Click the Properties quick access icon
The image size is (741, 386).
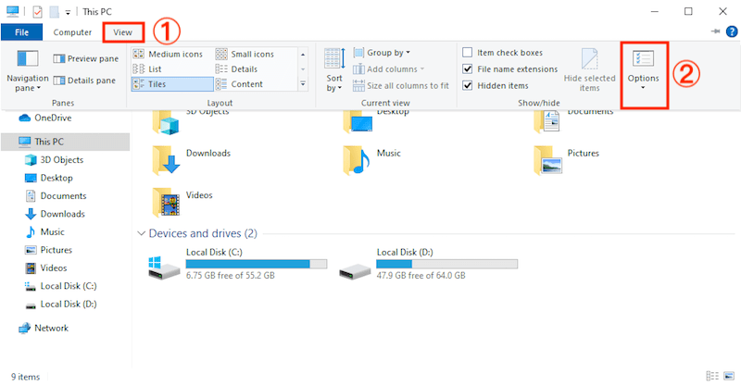pyautogui.click(x=37, y=12)
